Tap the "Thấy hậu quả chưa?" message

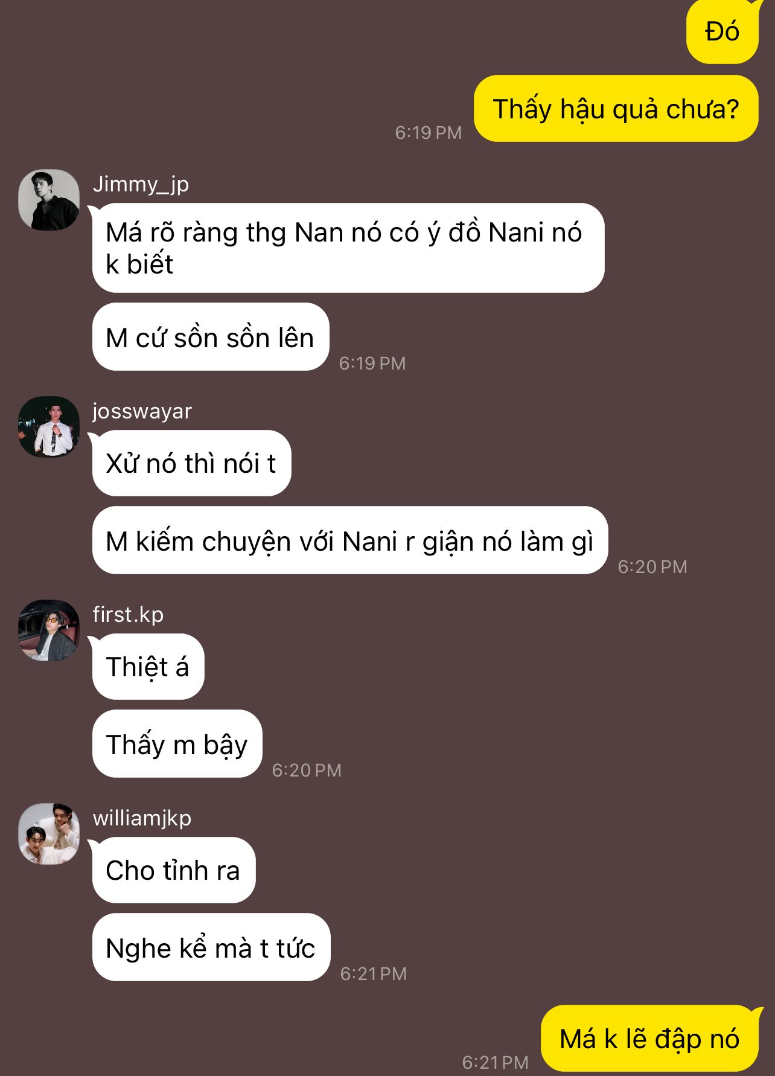click(616, 109)
